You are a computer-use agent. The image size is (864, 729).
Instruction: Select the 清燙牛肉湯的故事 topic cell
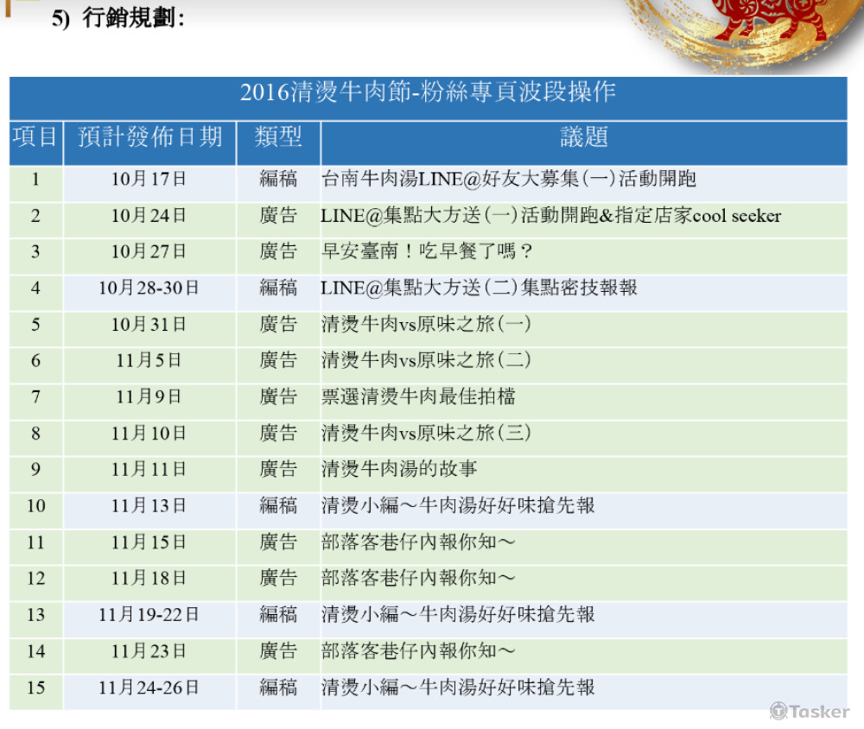coord(399,470)
